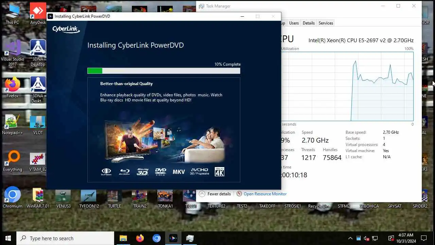
Task: Click the 'Base speed:' label
Action: click(355, 132)
